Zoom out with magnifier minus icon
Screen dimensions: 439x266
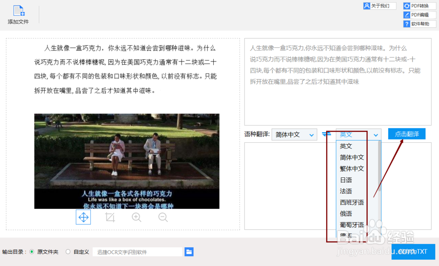tap(163, 217)
